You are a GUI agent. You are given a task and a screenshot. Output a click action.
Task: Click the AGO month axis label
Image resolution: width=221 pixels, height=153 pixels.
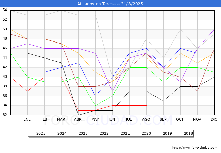(x=146, y=119)
